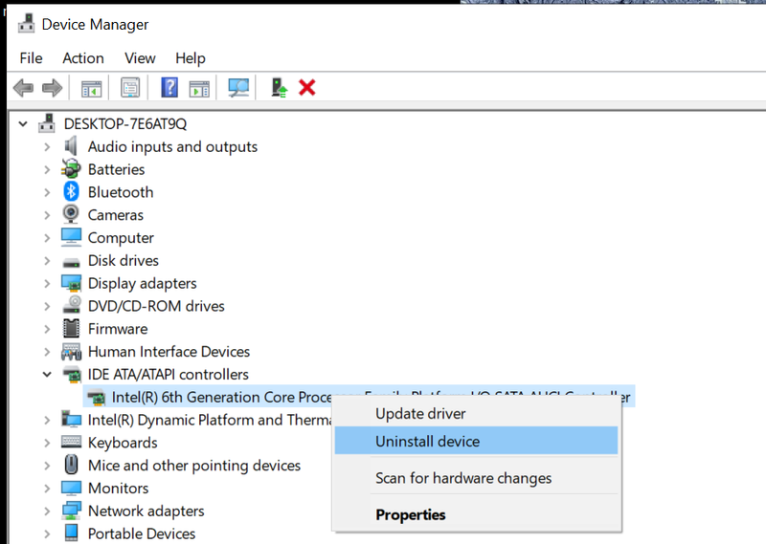Click the blue Help question mark icon
The image size is (766, 544).
(x=169, y=88)
